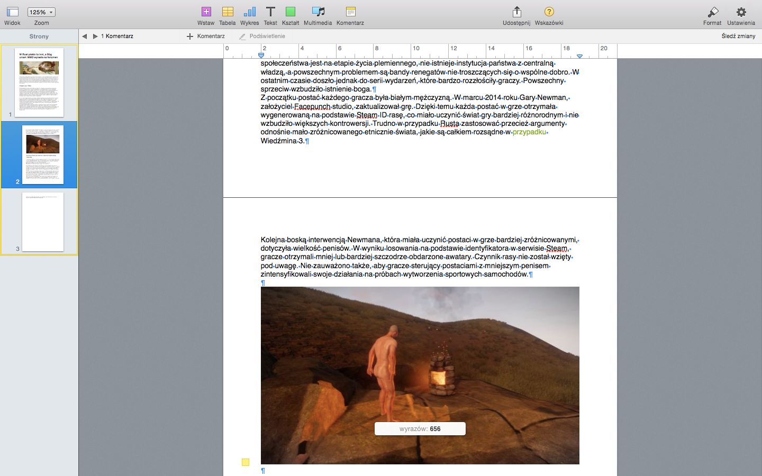Image resolution: width=762 pixels, height=476 pixels.
Task: Click the ruler mark labeled 10
Action: pyautogui.click(x=416, y=48)
